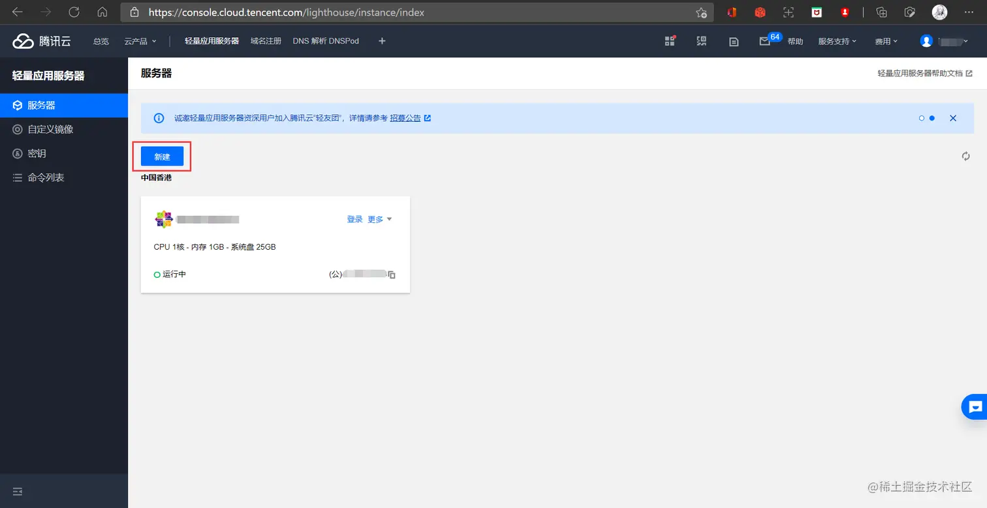Viewport: 987px width, 508px height.
Task: Open 招募公告 link in banner
Action: tap(410, 118)
